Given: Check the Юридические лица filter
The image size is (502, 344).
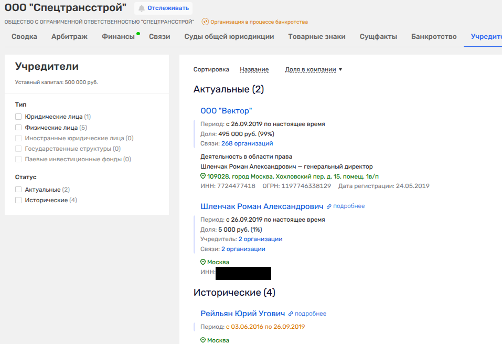Looking at the screenshot, I should (18, 117).
